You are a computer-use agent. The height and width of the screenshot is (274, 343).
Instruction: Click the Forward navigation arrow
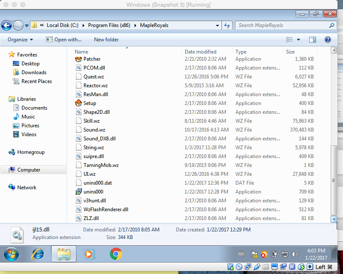pyautogui.click(x=18, y=26)
